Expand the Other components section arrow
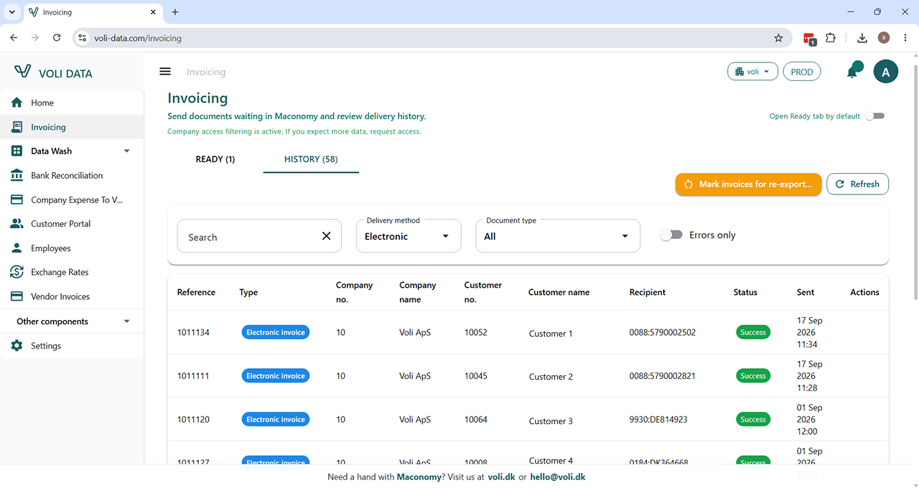Viewport: 919px width, 488px height. [x=127, y=322]
